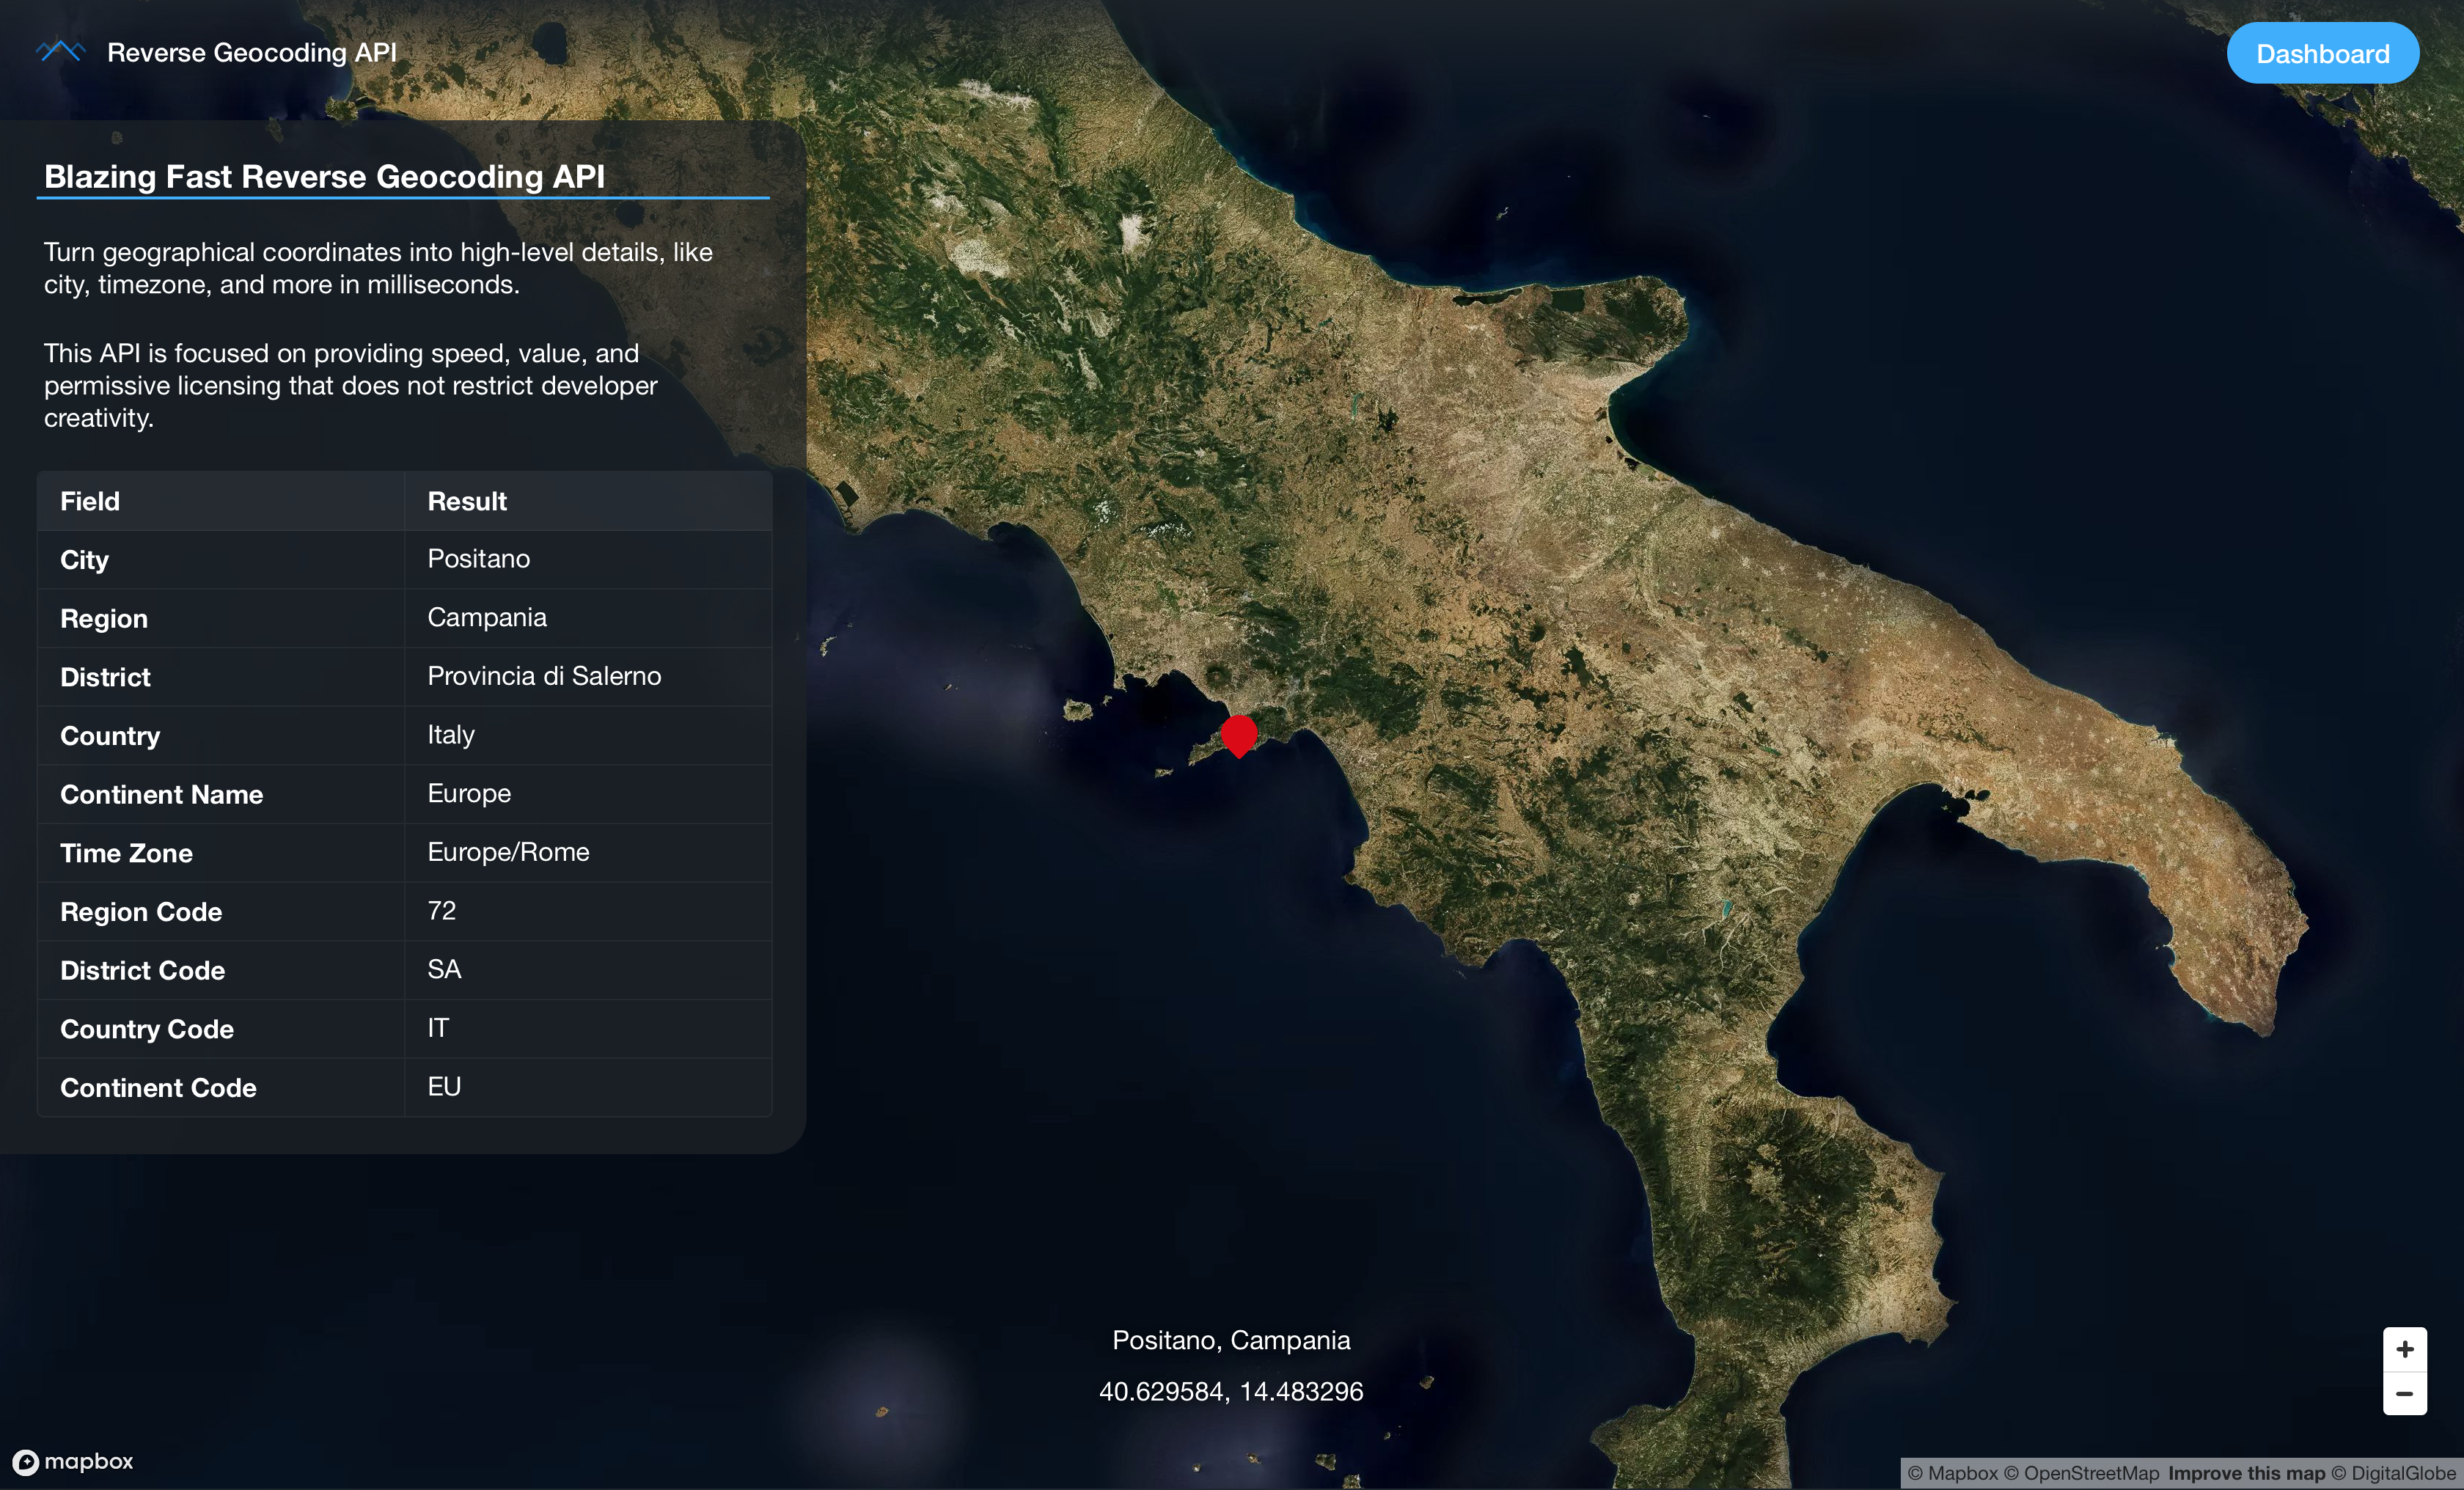2464x1490 pixels.
Task: Open the © OpenStreetMap attribution link
Action: coord(2082,1472)
